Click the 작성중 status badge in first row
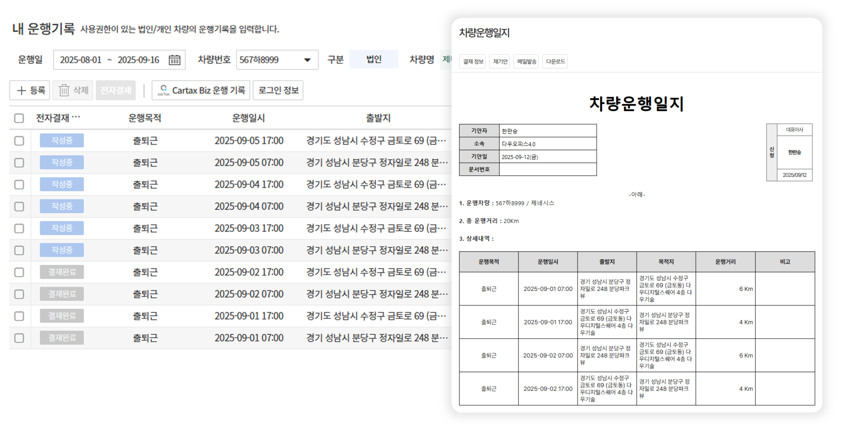The width and height of the screenshot is (841, 430). [62, 140]
